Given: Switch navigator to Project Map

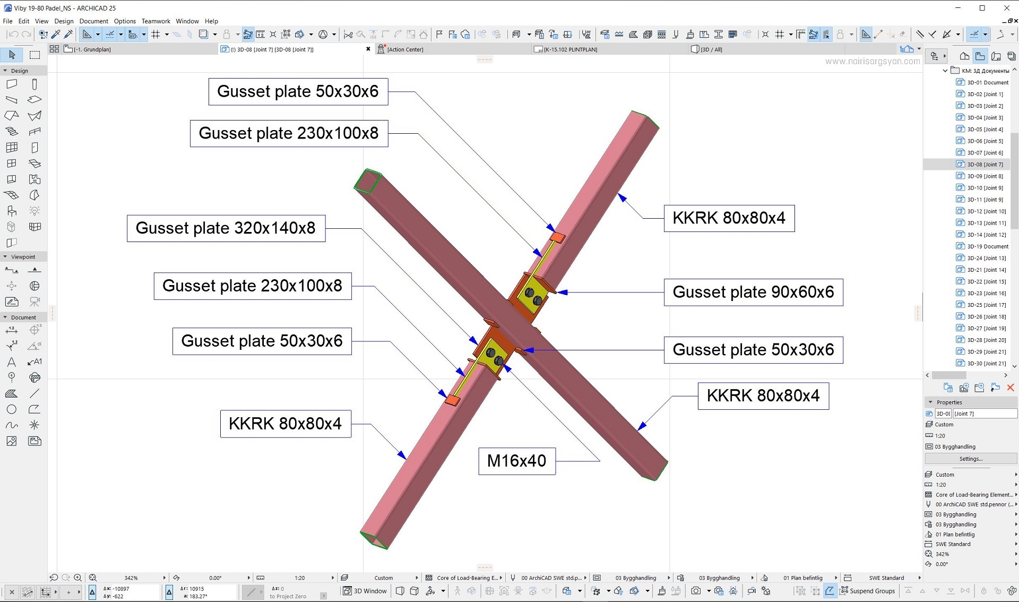Looking at the screenshot, I should tap(965, 56).
